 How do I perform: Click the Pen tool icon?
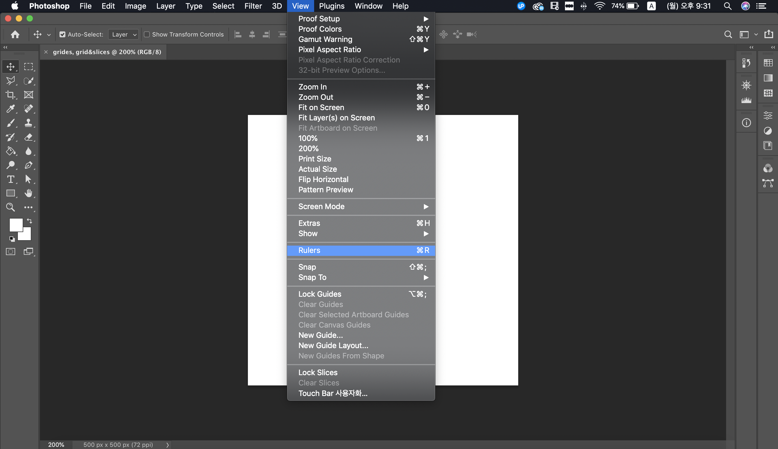tap(28, 165)
